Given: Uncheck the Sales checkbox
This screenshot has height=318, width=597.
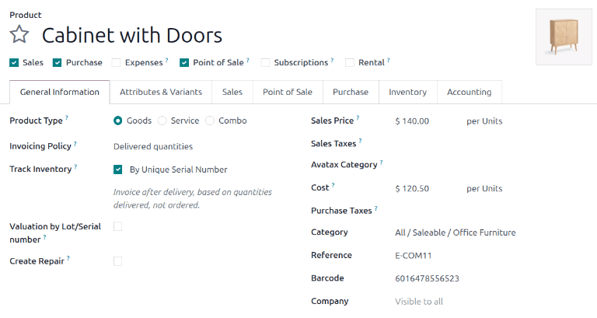Looking at the screenshot, I should 14,62.
